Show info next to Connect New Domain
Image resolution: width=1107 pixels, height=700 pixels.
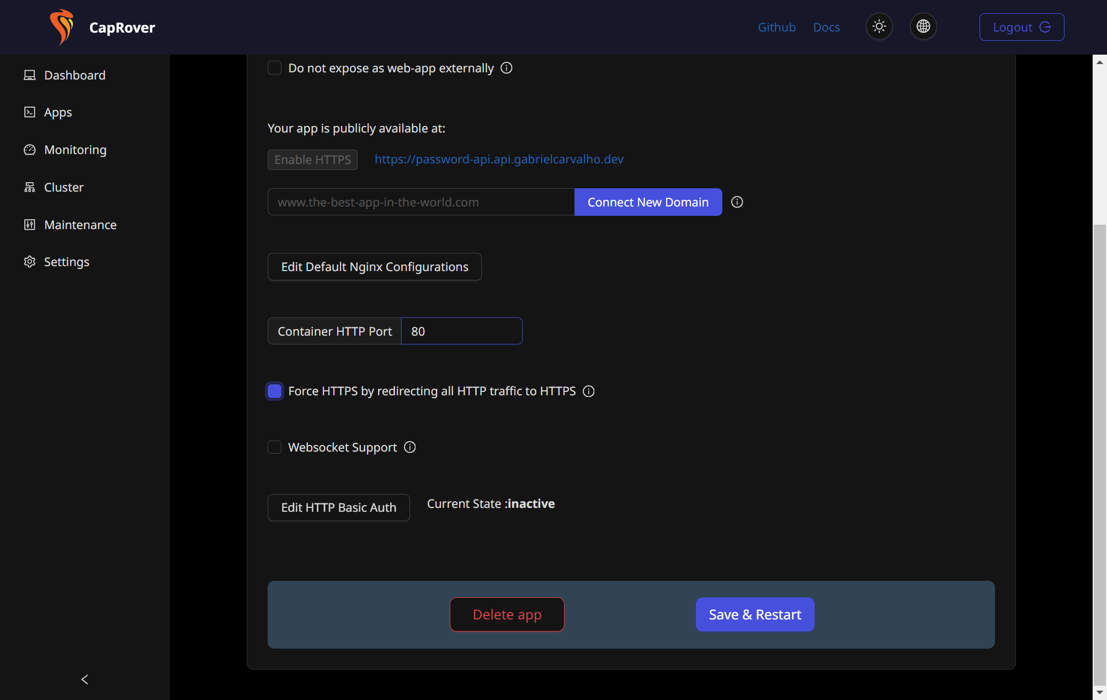pyautogui.click(x=737, y=202)
